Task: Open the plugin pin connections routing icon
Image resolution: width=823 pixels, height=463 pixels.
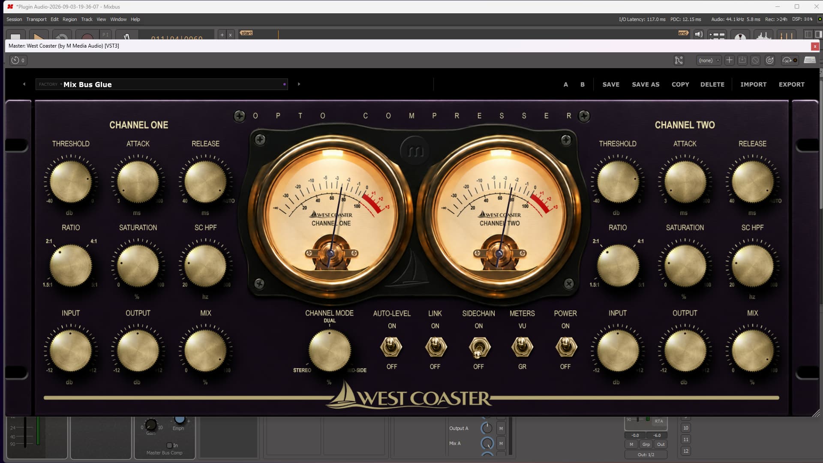Action: [679, 60]
